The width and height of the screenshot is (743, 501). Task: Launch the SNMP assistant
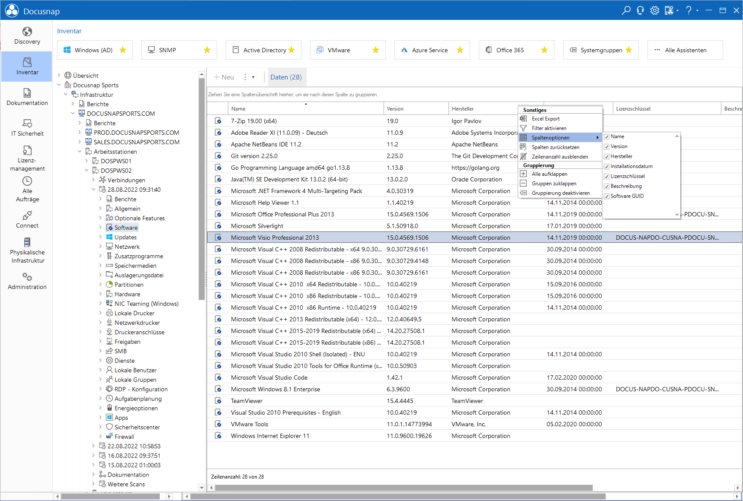179,50
